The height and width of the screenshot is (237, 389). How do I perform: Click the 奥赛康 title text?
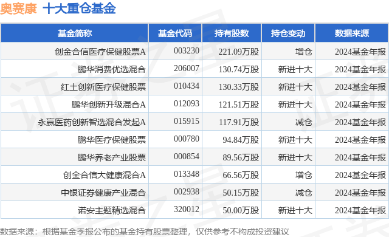[x=19, y=9]
